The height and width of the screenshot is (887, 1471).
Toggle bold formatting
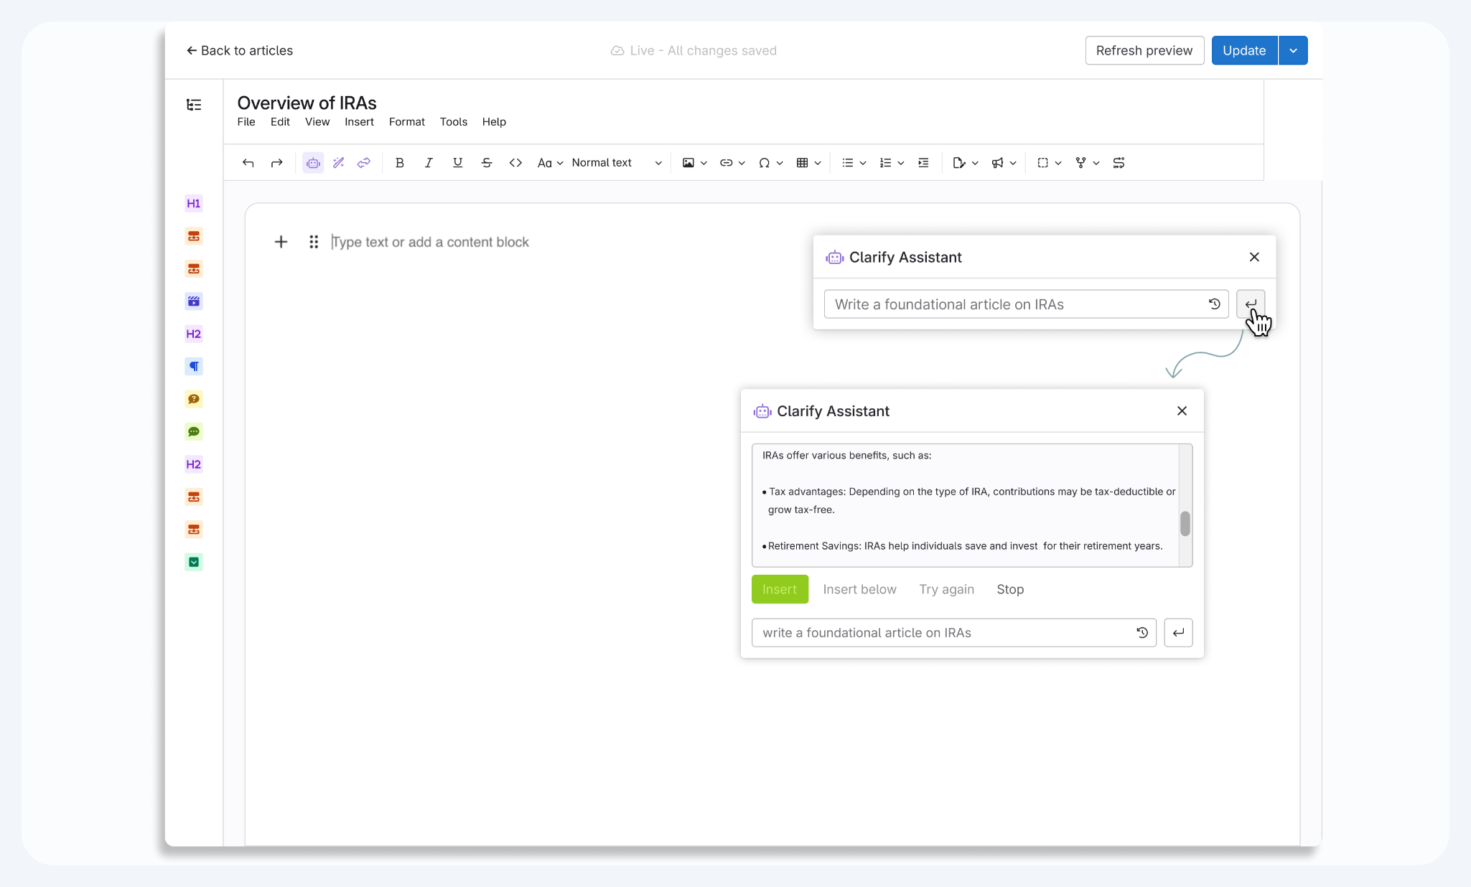400,163
